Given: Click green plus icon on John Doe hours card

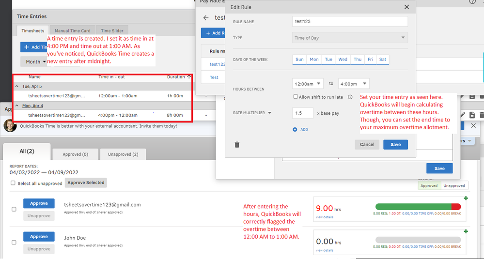Looking at the screenshot, I should (x=466, y=231).
